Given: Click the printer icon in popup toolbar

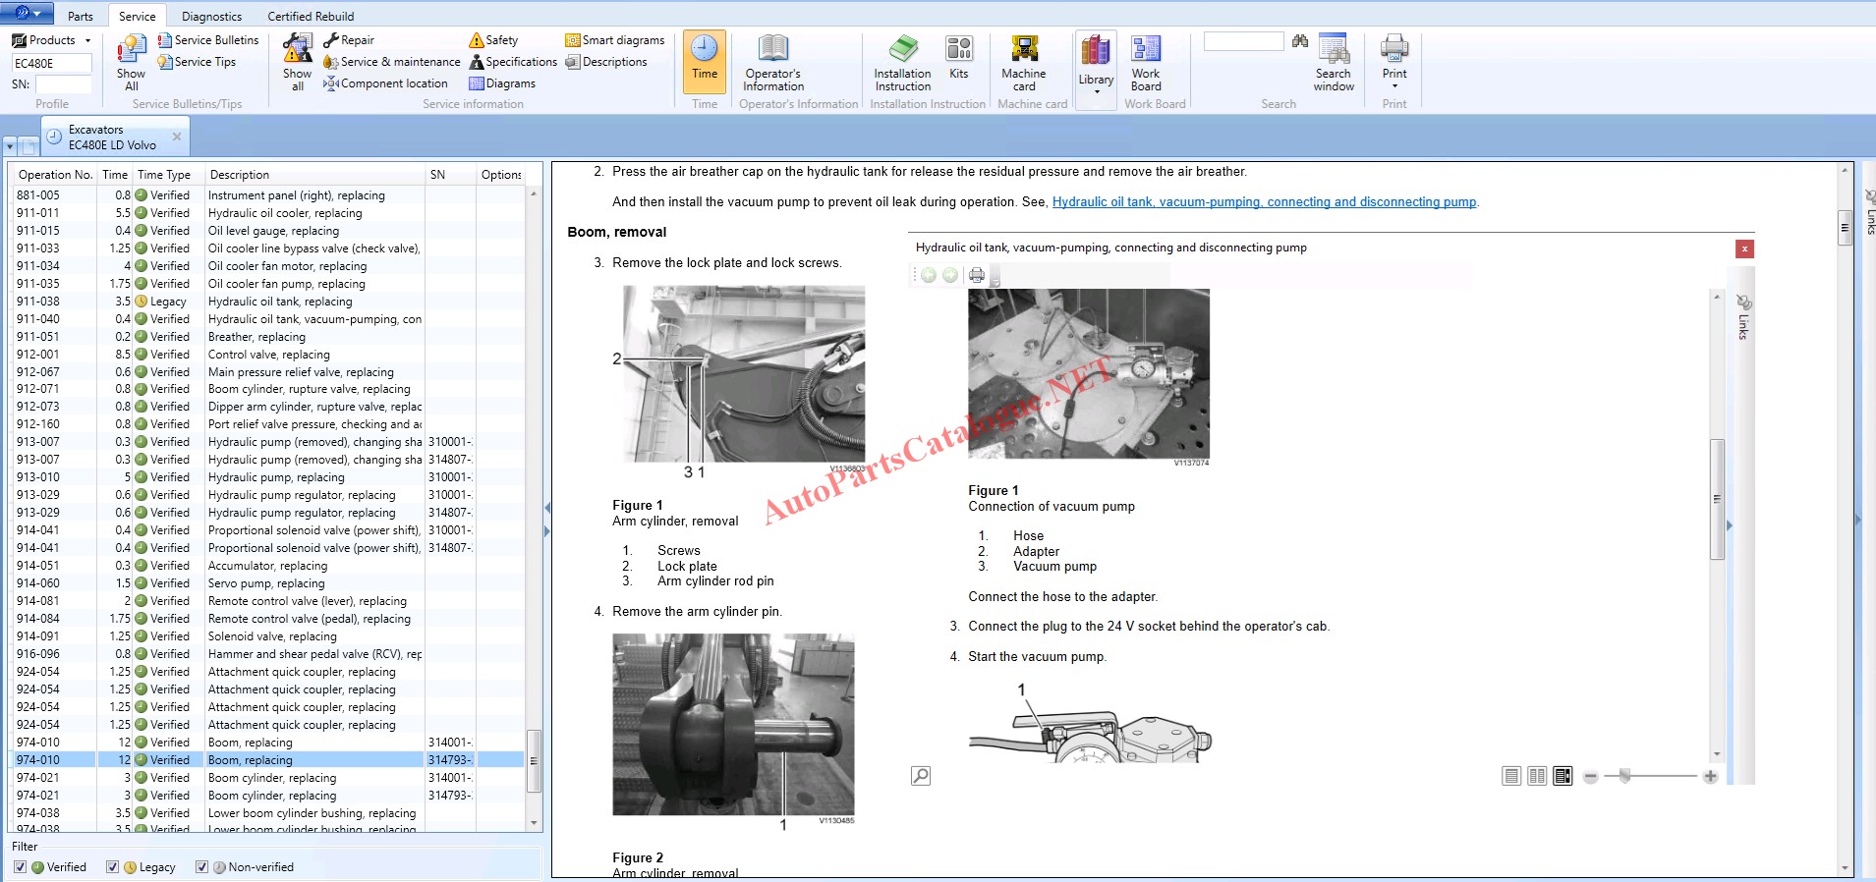Looking at the screenshot, I should [976, 275].
